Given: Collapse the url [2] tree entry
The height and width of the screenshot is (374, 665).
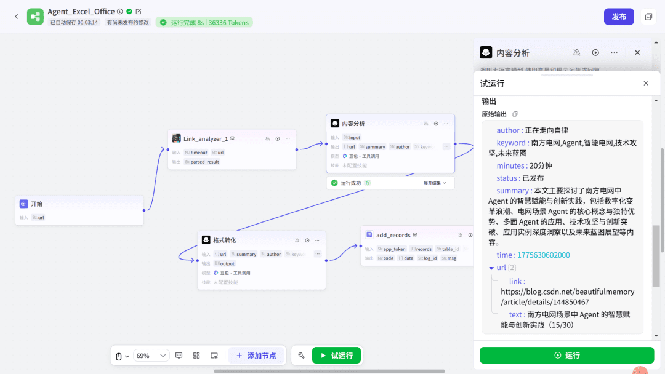Looking at the screenshot, I should 491,268.
